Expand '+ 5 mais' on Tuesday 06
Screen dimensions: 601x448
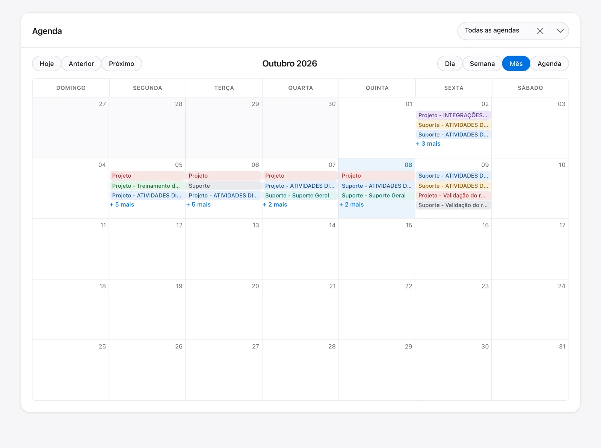(x=198, y=205)
